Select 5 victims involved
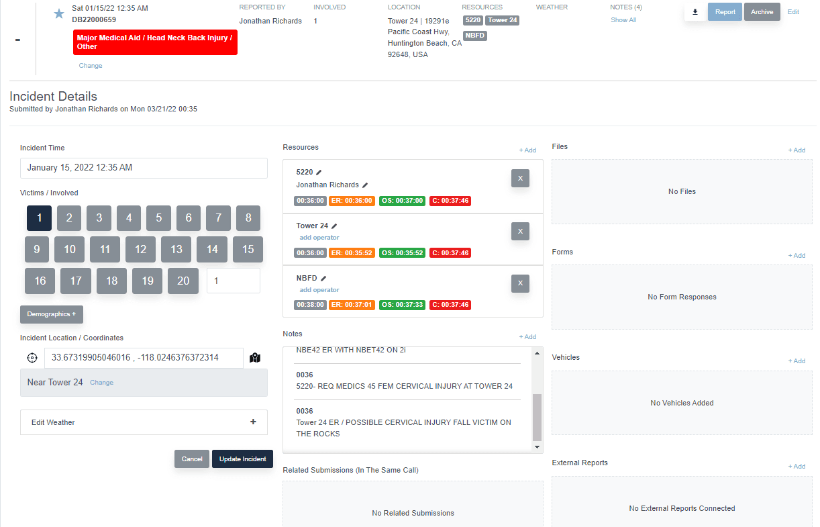This screenshot has width=820, height=527. pos(158,218)
